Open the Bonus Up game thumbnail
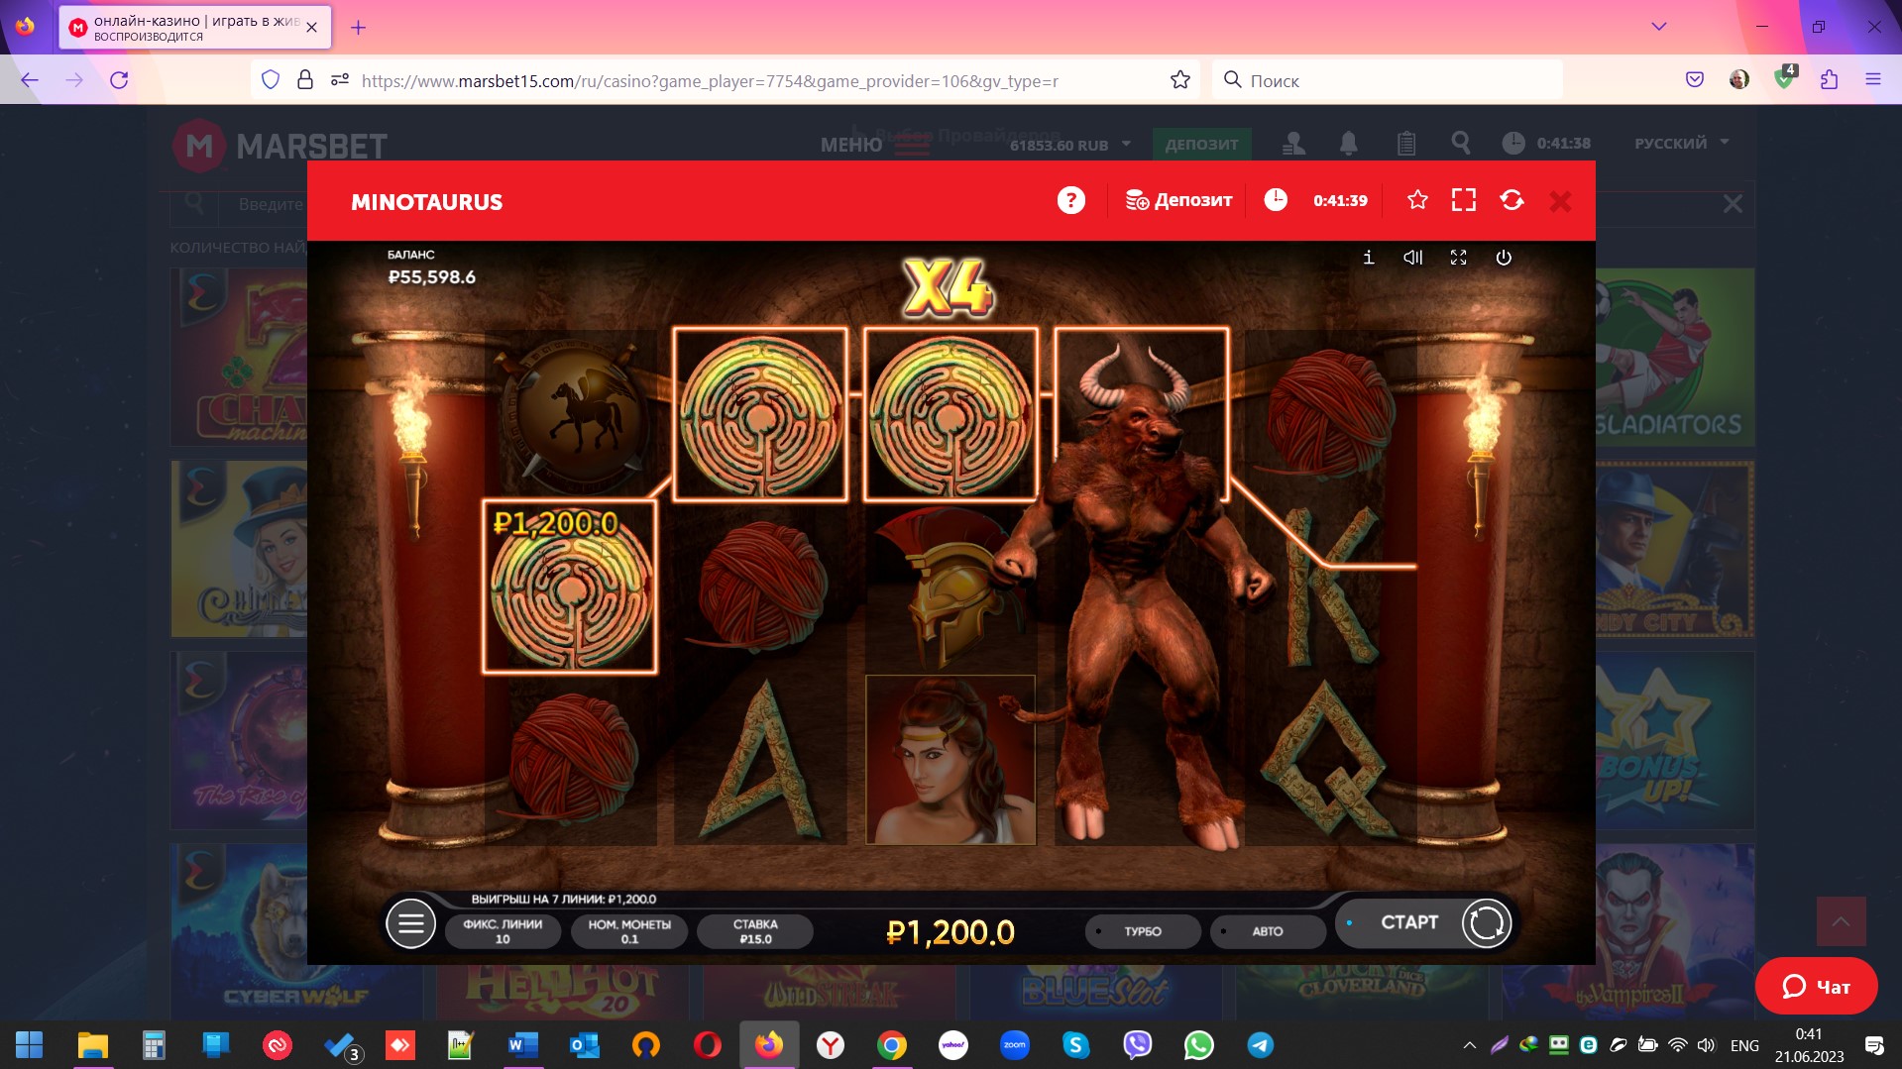 [1675, 740]
